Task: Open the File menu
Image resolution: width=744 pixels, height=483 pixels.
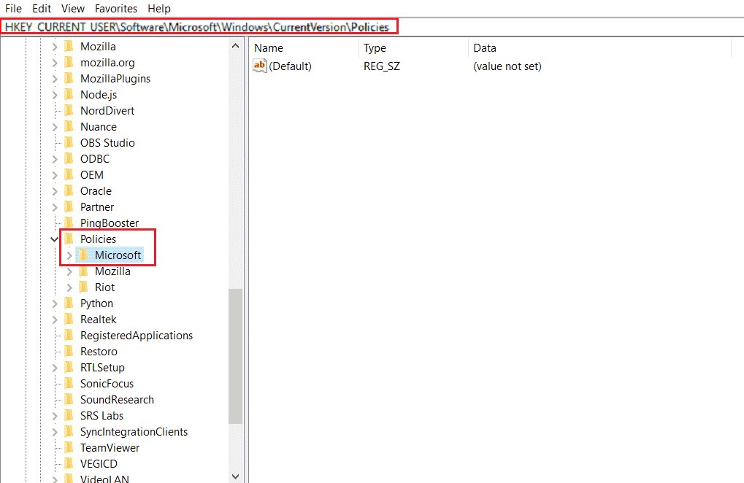Action: tap(13, 9)
